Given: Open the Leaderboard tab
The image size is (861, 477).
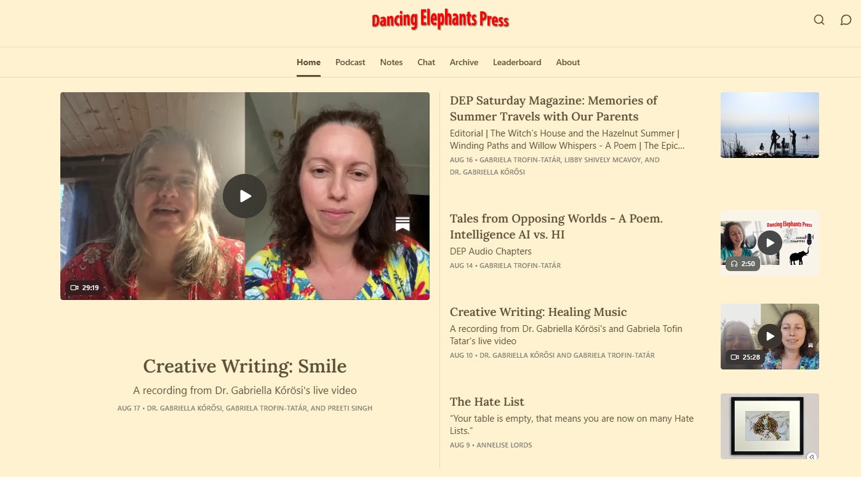Looking at the screenshot, I should coord(517,62).
